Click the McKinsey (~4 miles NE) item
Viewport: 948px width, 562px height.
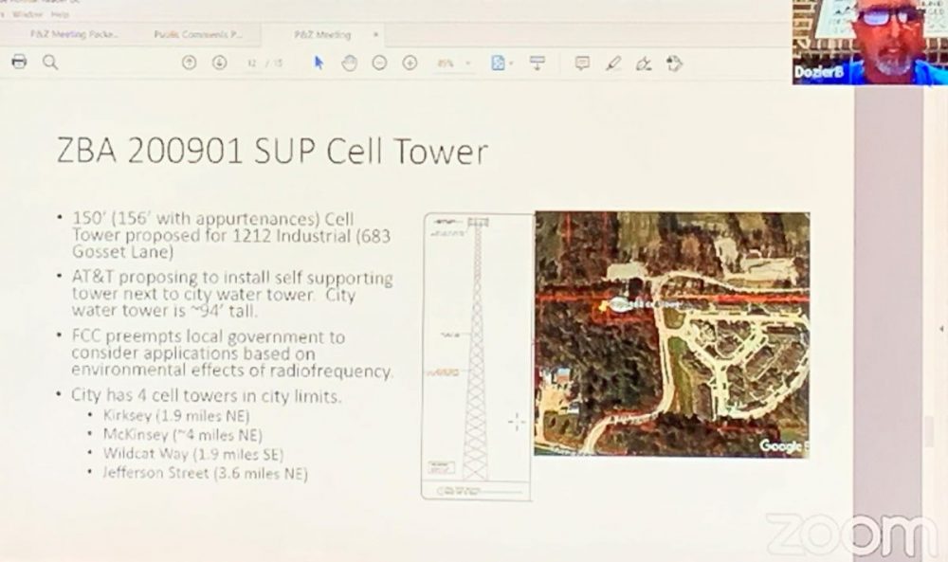183,435
